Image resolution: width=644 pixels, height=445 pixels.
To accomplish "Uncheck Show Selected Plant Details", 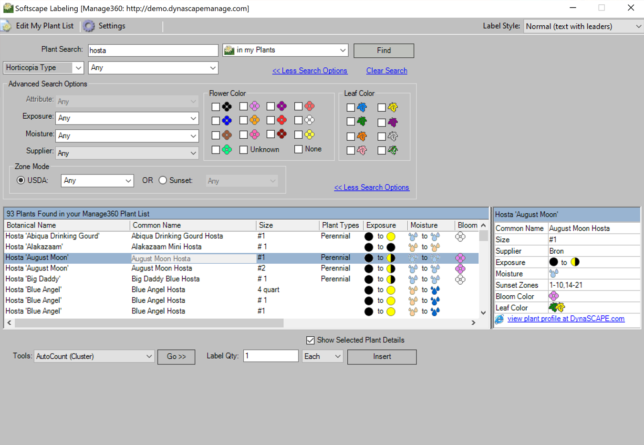I will (x=311, y=340).
